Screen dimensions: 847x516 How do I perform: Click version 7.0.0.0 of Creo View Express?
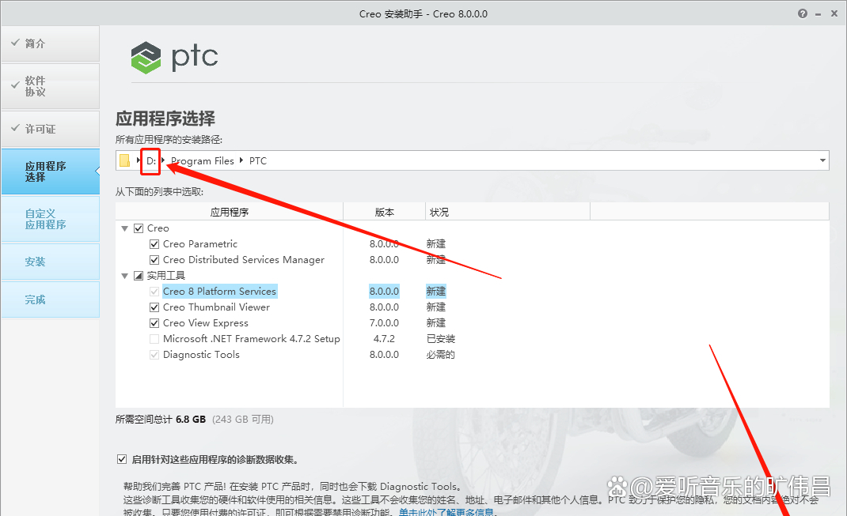[384, 323]
